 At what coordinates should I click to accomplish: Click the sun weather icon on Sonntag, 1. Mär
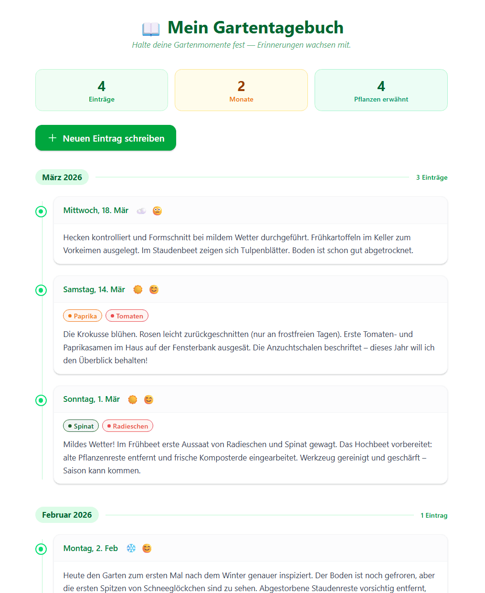[133, 399]
